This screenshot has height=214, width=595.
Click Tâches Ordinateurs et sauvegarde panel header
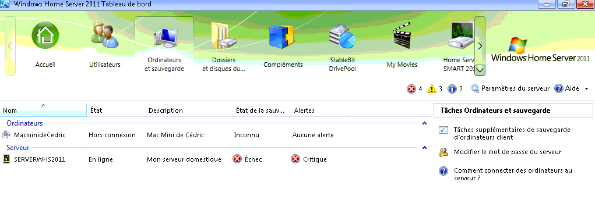tap(513, 110)
